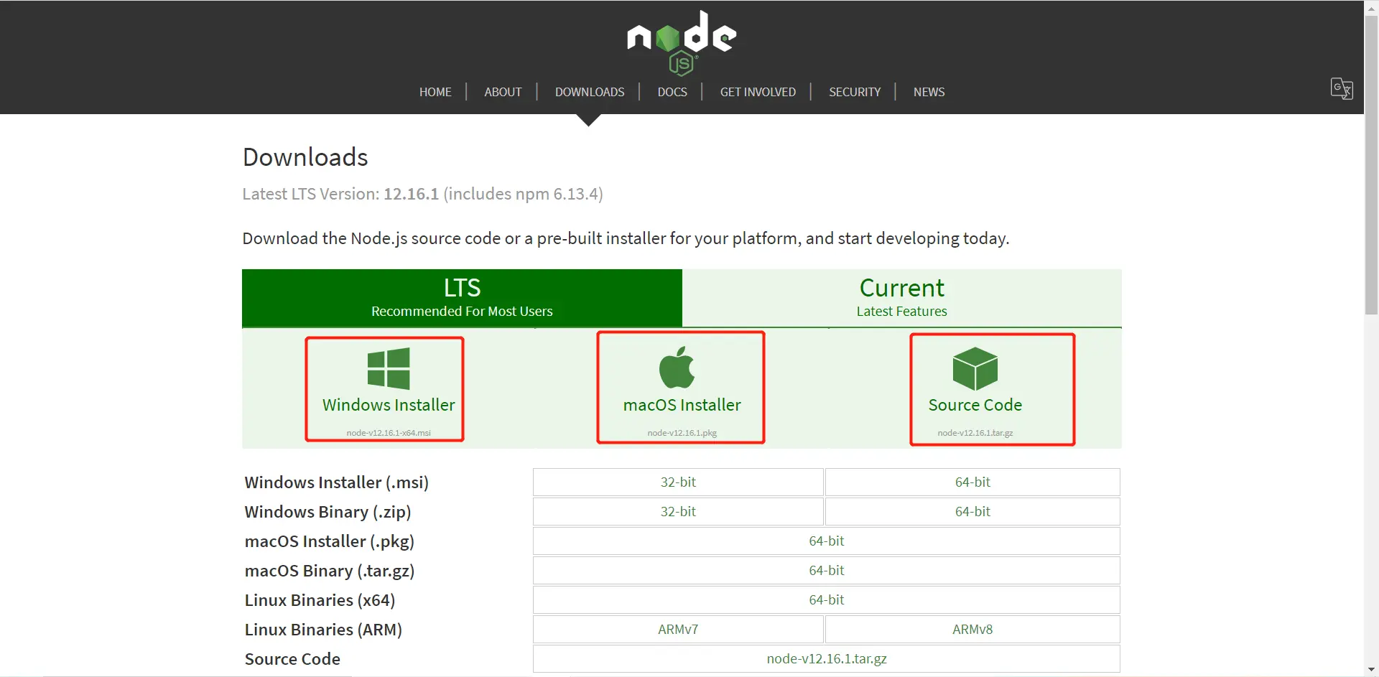Click the Node.js logo in the header
The width and height of the screenshot is (1379, 677).
coord(682,42)
